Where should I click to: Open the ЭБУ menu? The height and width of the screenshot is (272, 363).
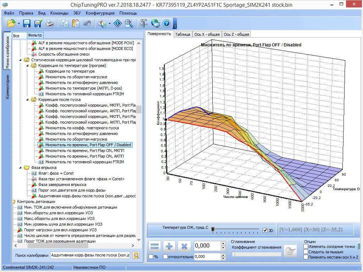pos(77,13)
